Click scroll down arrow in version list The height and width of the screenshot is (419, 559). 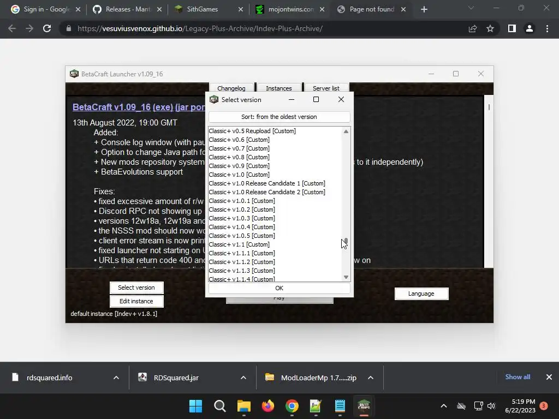click(x=346, y=277)
